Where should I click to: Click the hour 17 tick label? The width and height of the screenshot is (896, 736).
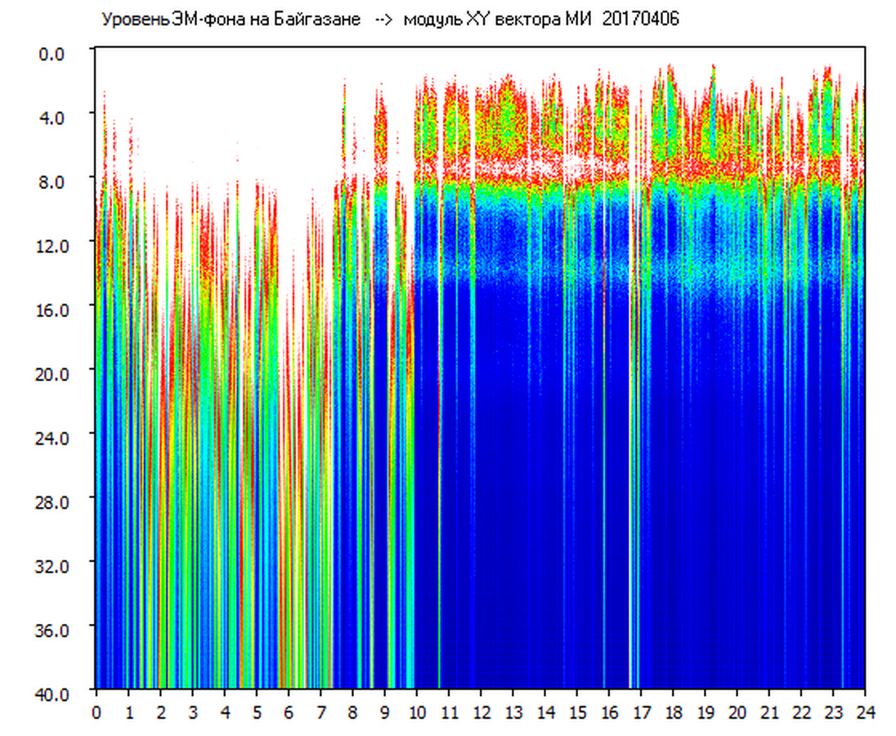(641, 712)
